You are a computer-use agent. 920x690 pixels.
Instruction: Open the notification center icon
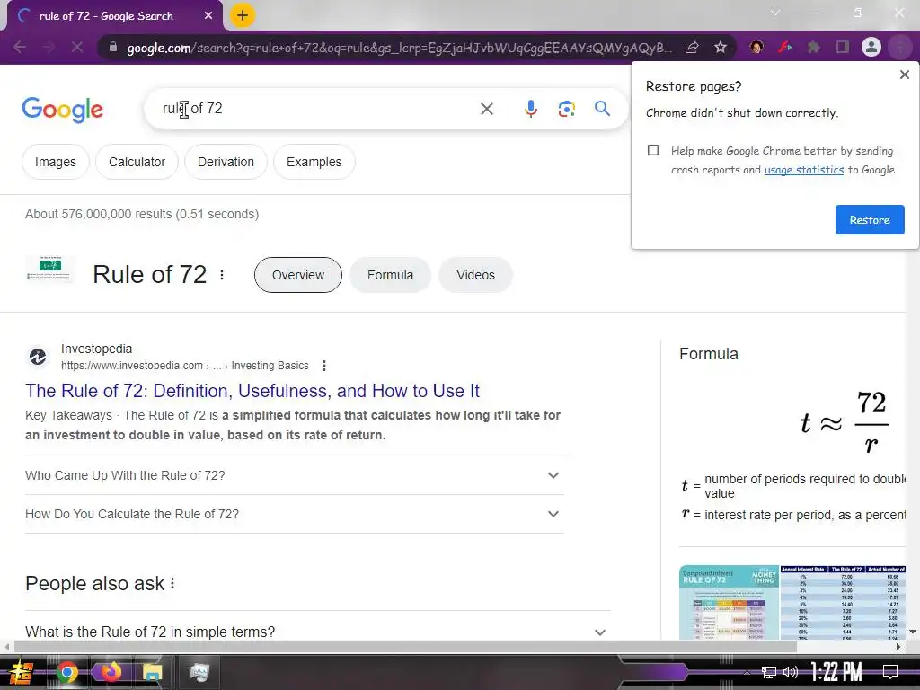click(x=890, y=672)
